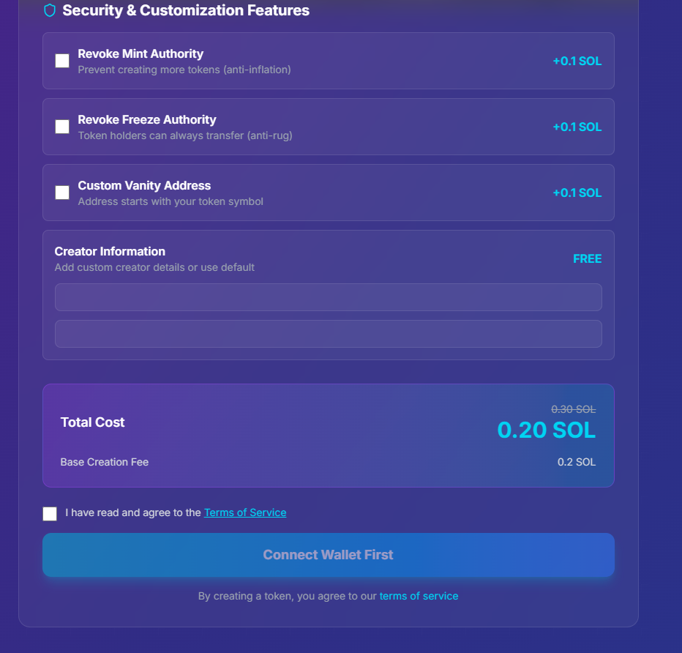Click the Creator Information section header
The image size is (682, 653).
pos(110,251)
